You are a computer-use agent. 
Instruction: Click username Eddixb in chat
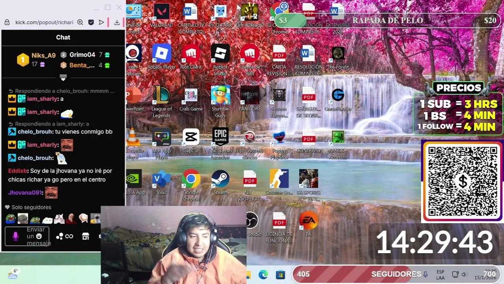point(18,171)
